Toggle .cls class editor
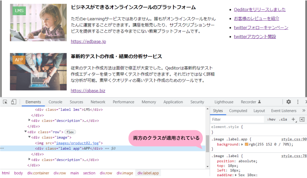The width and height of the screenshot is (307, 178). pyautogui.click(x=283, y=119)
